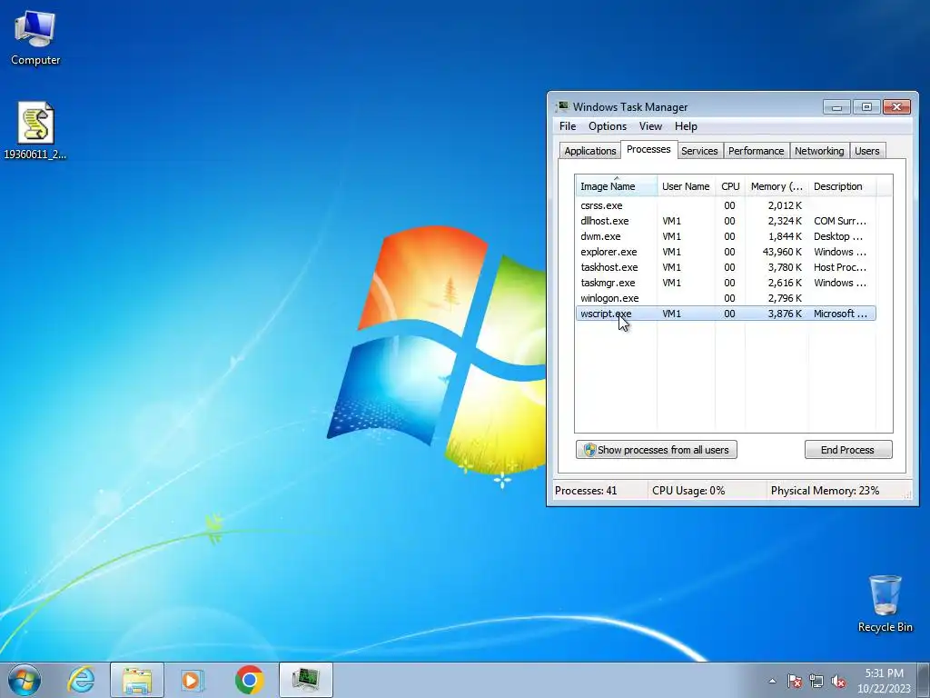This screenshot has width=930, height=698.
Task: Sort by Memory column header
Action: coord(777,185)
